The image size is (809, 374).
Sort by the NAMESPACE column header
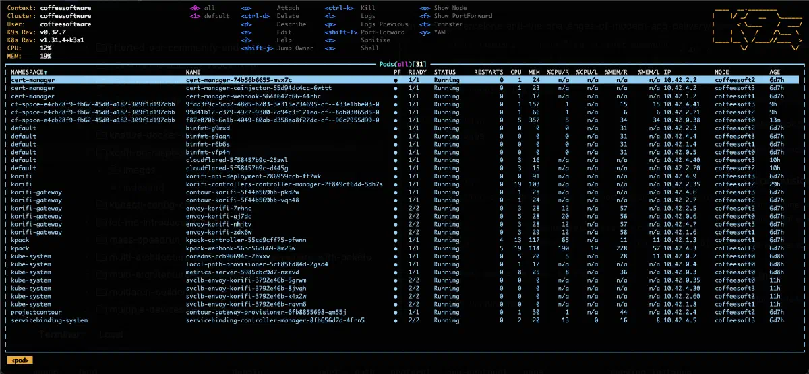click(x=29, y=71)
